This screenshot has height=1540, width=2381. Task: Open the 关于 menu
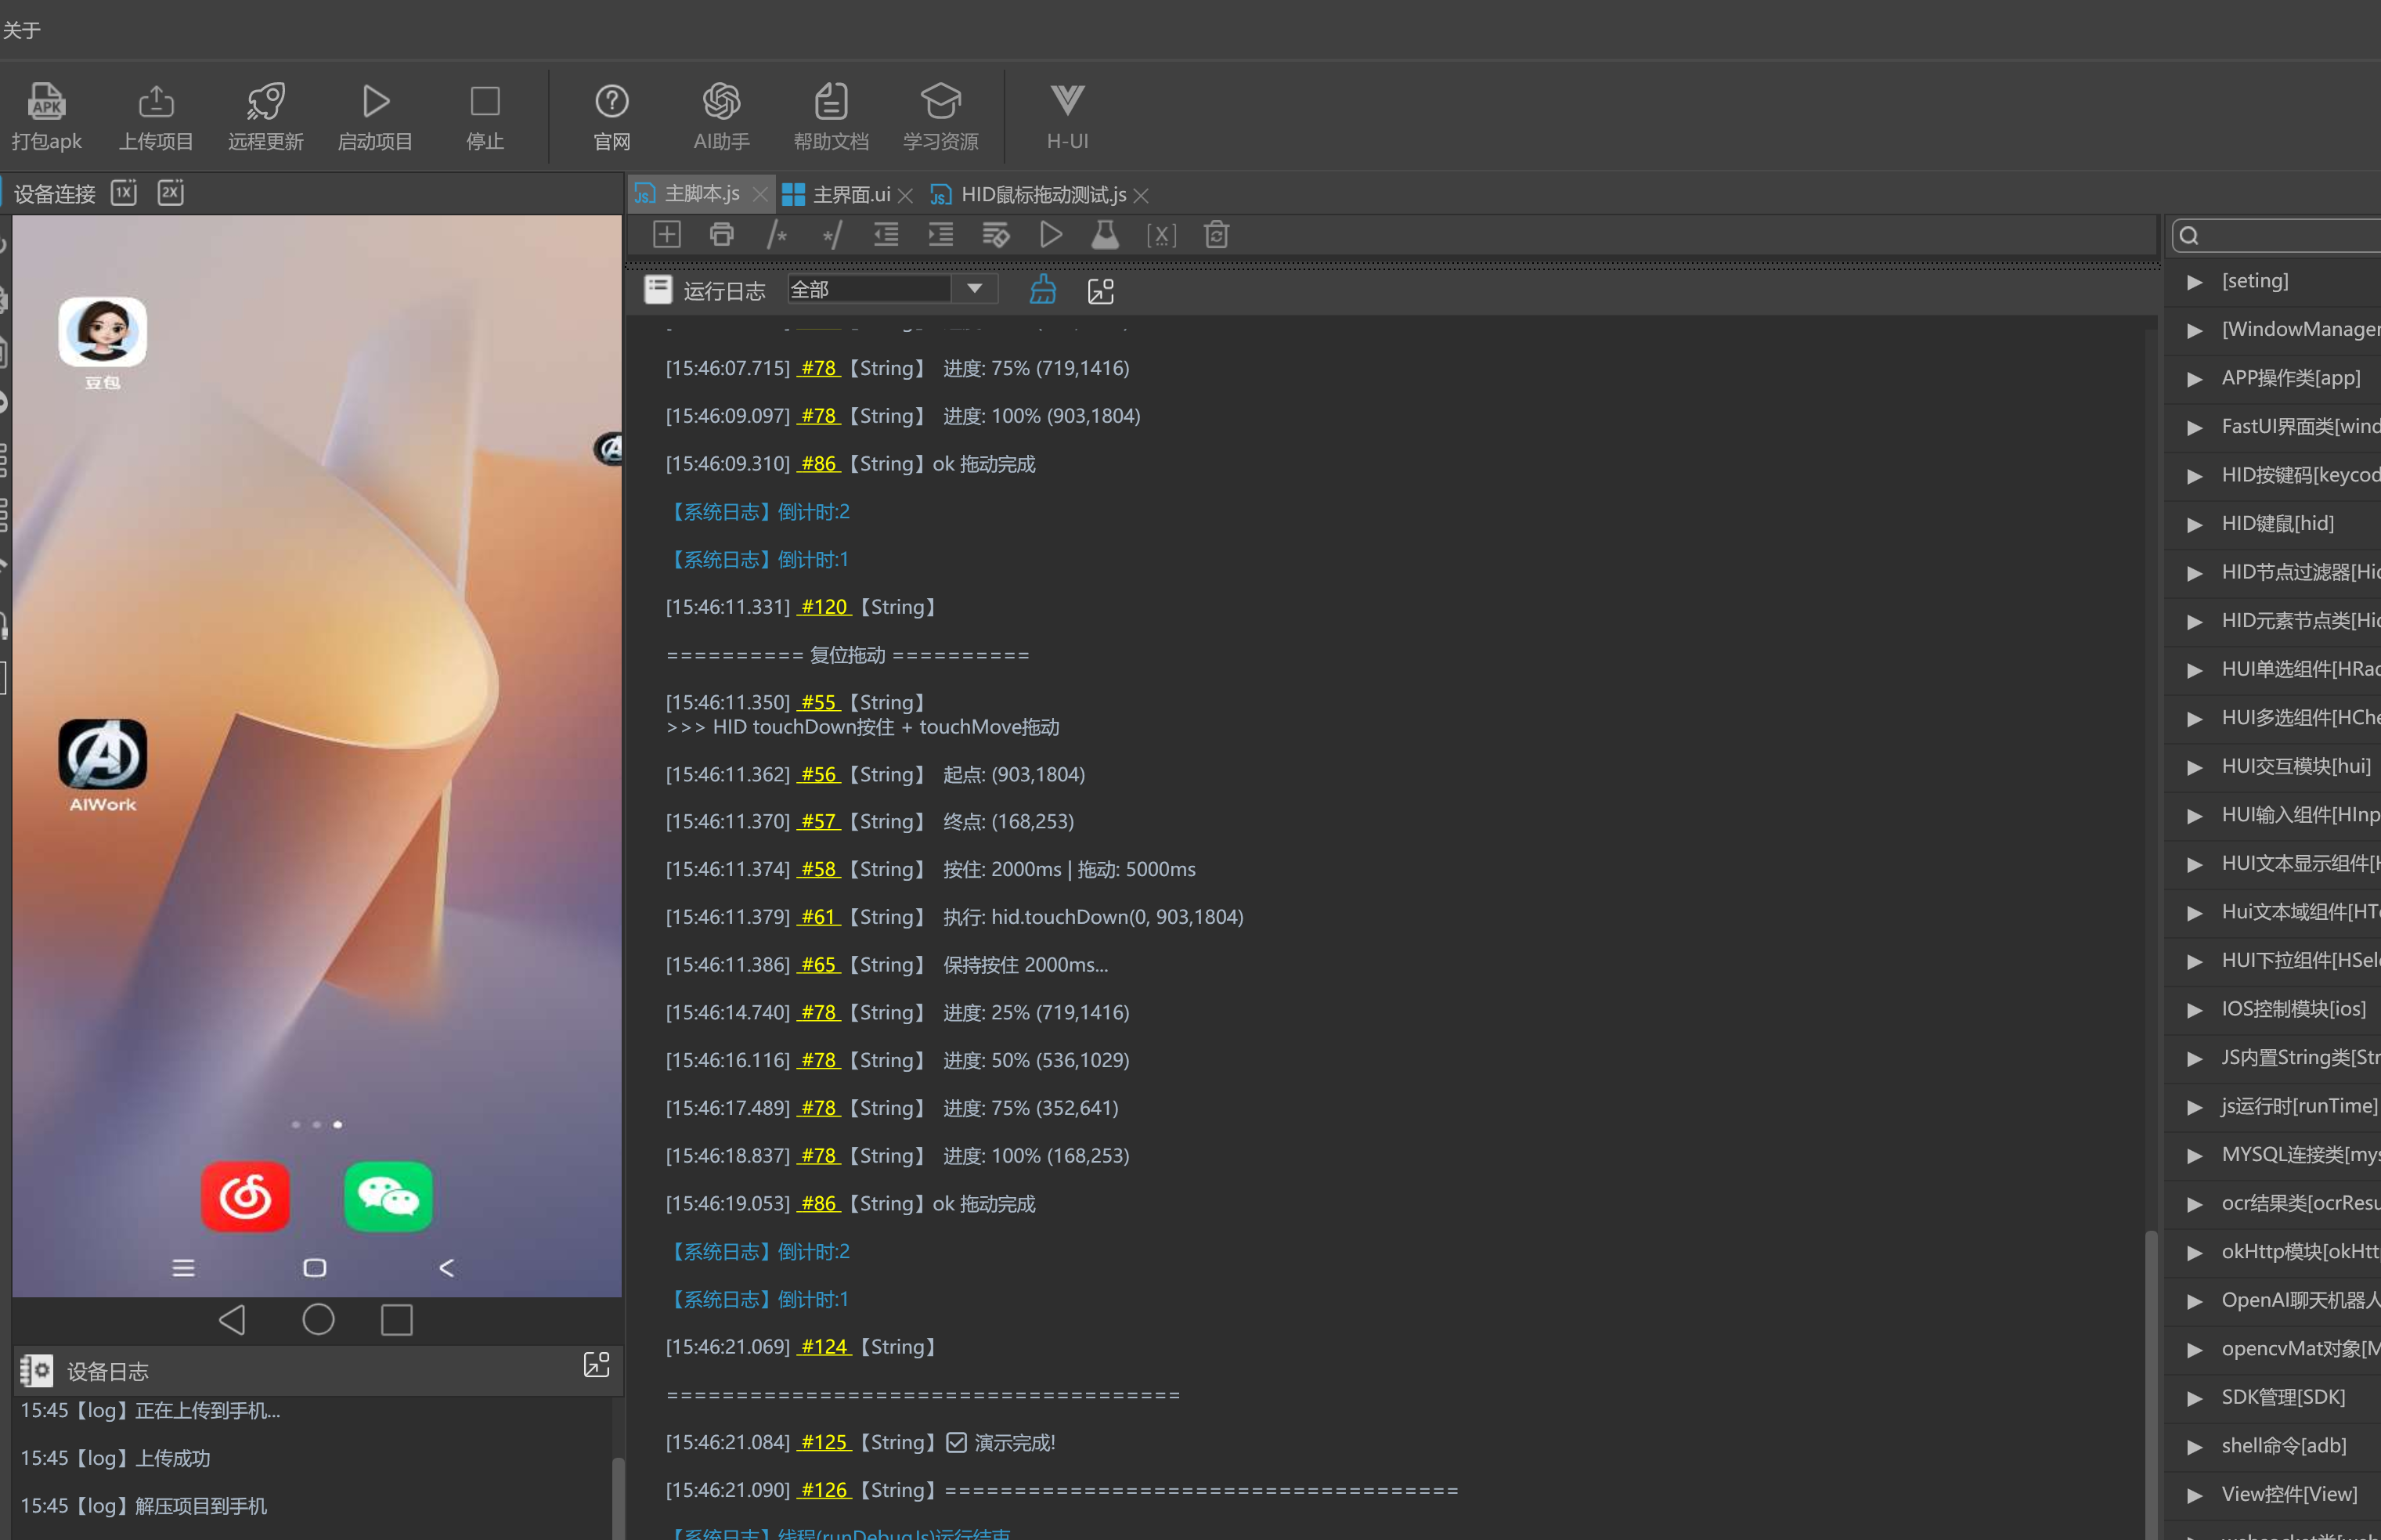coord(22,30)
